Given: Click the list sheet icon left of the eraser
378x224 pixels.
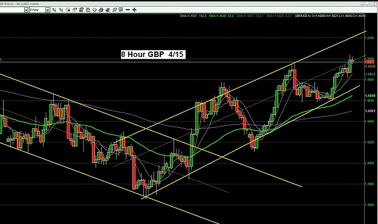Looking at the screenshot, I should point(88,10).
